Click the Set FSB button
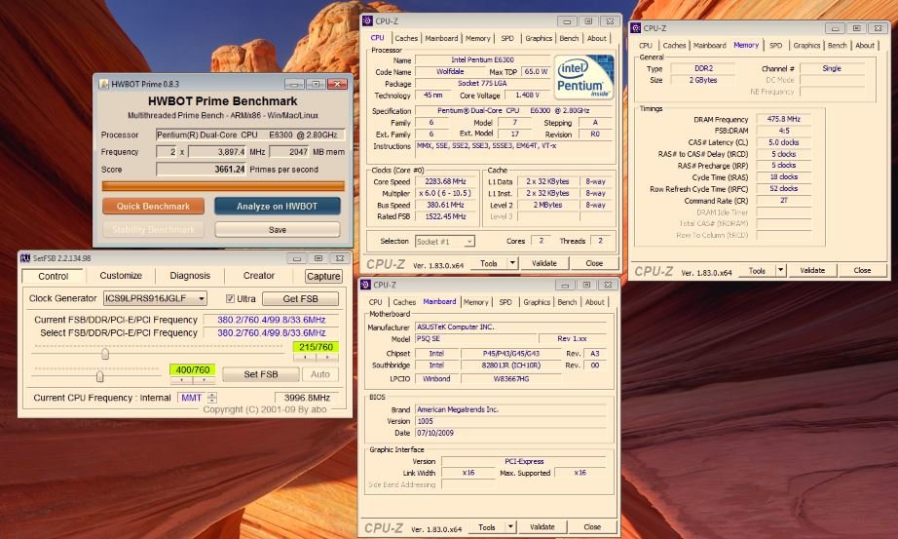 [261, 374]
